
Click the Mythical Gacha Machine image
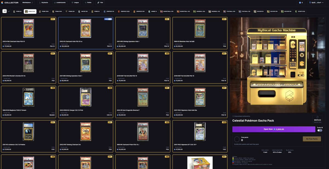tap(277, 65)
